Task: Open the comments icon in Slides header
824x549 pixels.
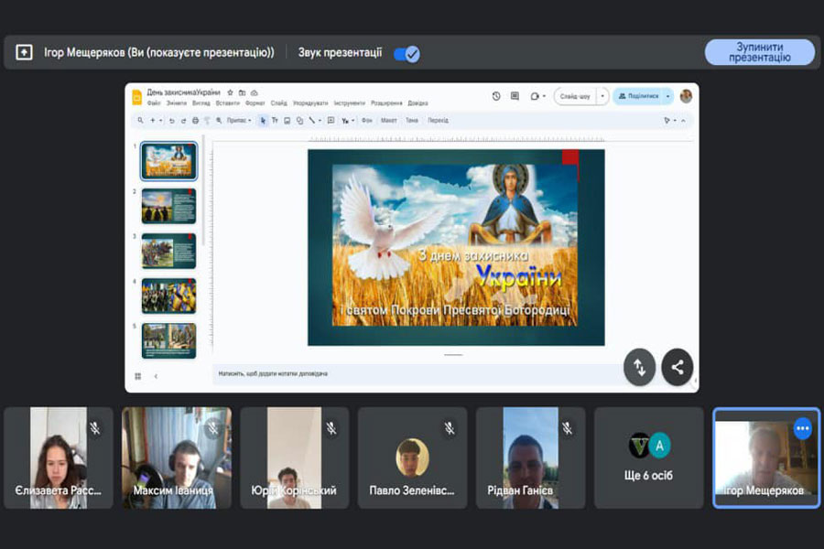Action: [515, 96]
